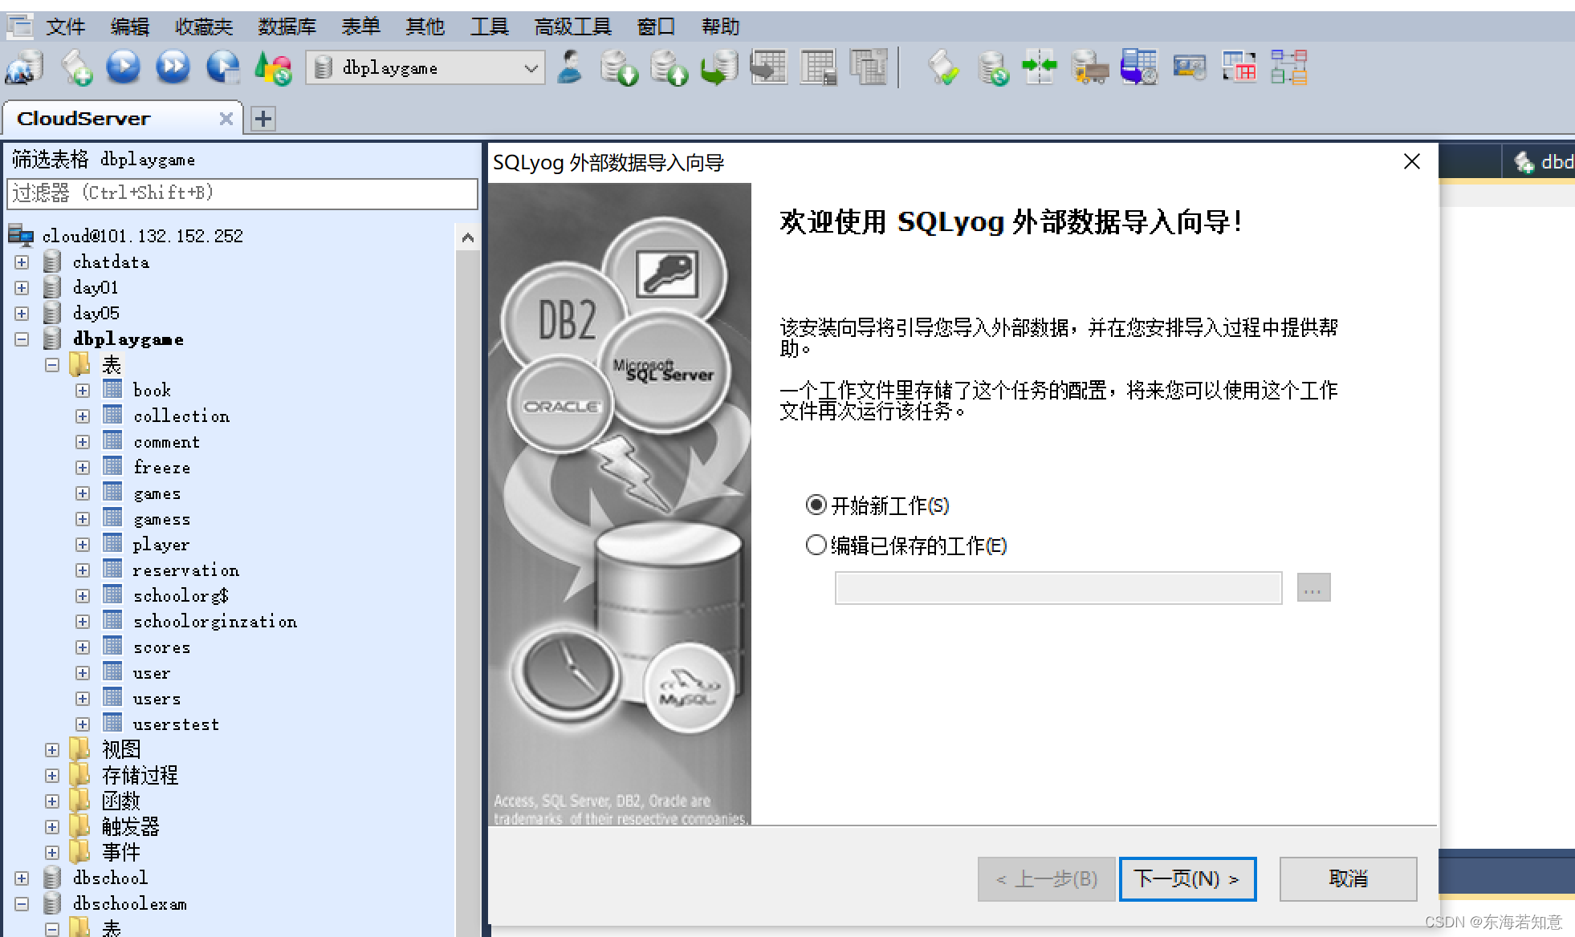Click the green converging arrows icon
Viewport: 1575px width, 937px height.
(1040, 67)
